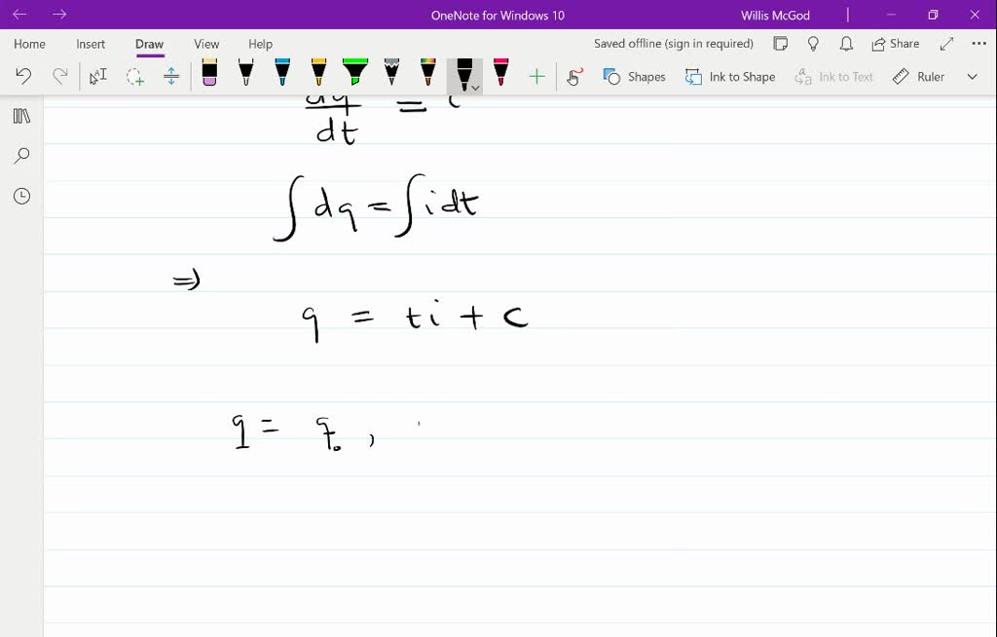Enable the Ruler
This screenshot has width=997, height=637.
pyautogui.click(x=918, y=76)
